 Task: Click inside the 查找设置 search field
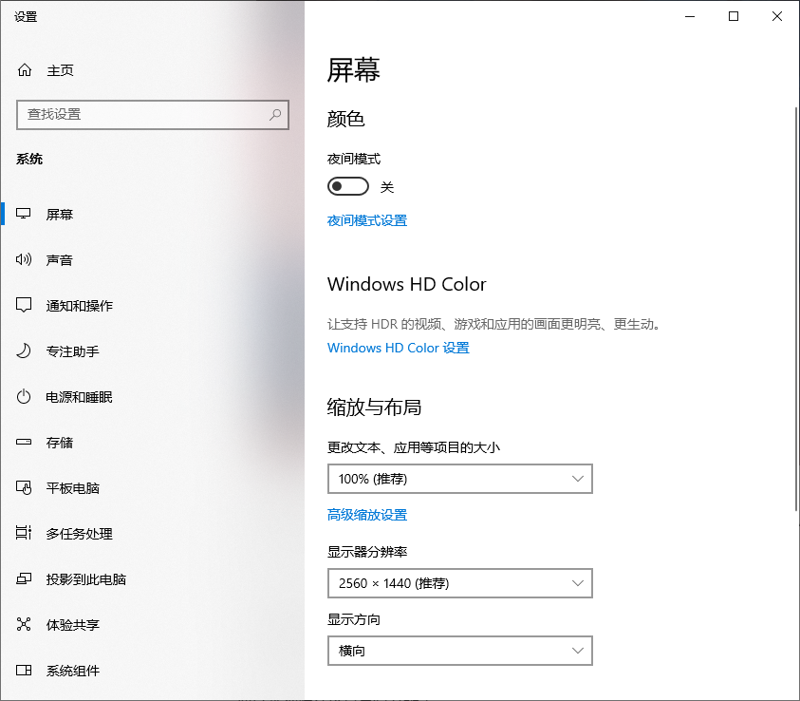click(142, 115)
